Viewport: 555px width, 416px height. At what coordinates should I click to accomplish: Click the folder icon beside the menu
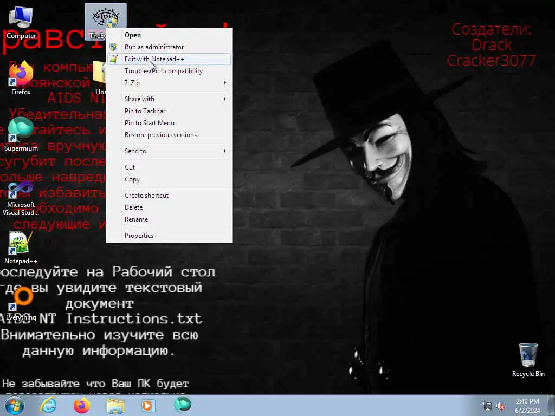click(100, 78)
